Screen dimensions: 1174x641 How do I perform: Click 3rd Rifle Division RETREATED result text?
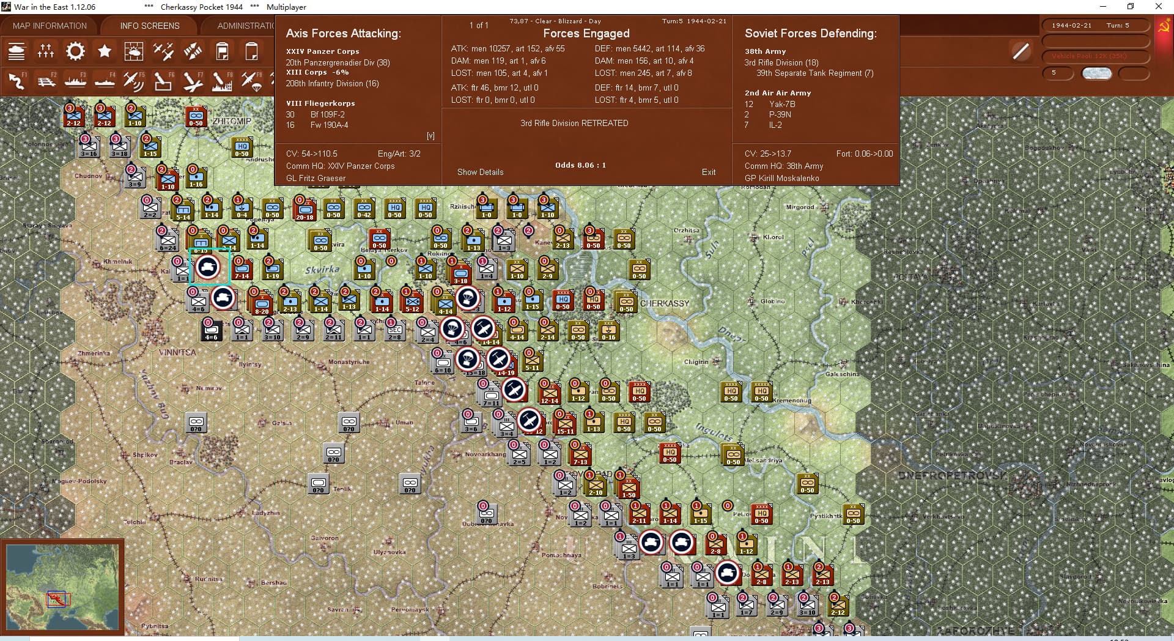(x=574, y=123)
